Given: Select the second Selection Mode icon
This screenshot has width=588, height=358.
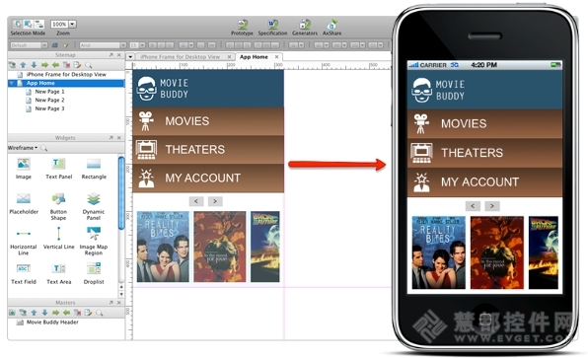Looking at the screenshot, I should (x=29, y=25).
